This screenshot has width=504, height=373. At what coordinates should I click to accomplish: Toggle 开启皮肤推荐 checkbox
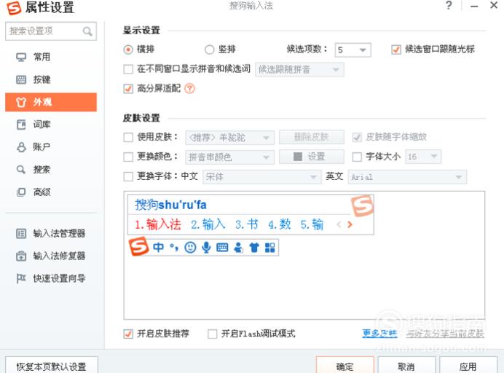[128, 334]
